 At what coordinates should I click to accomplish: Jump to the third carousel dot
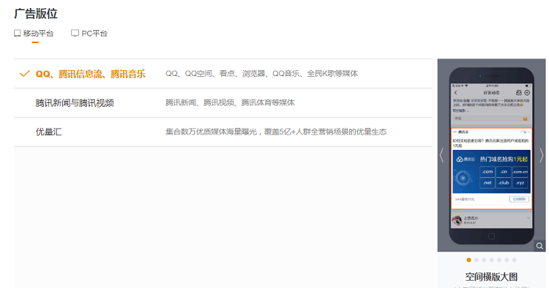484,259
